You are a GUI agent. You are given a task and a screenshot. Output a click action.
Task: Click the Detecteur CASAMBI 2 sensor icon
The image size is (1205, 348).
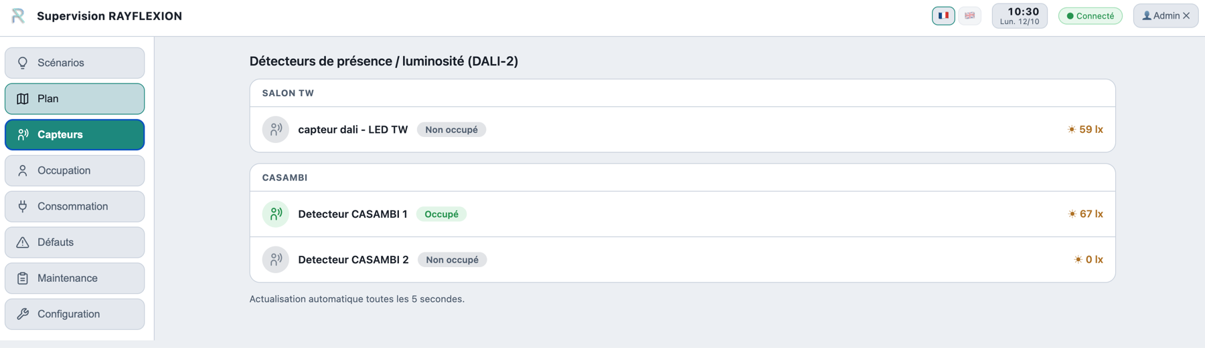point(276,259)
